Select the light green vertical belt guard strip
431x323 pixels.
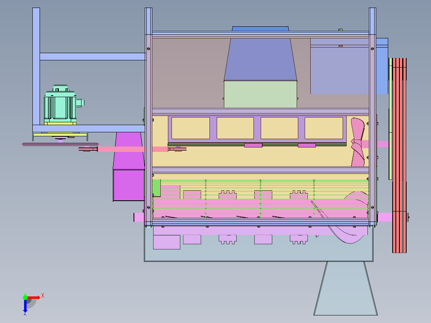tap(390, 119)
